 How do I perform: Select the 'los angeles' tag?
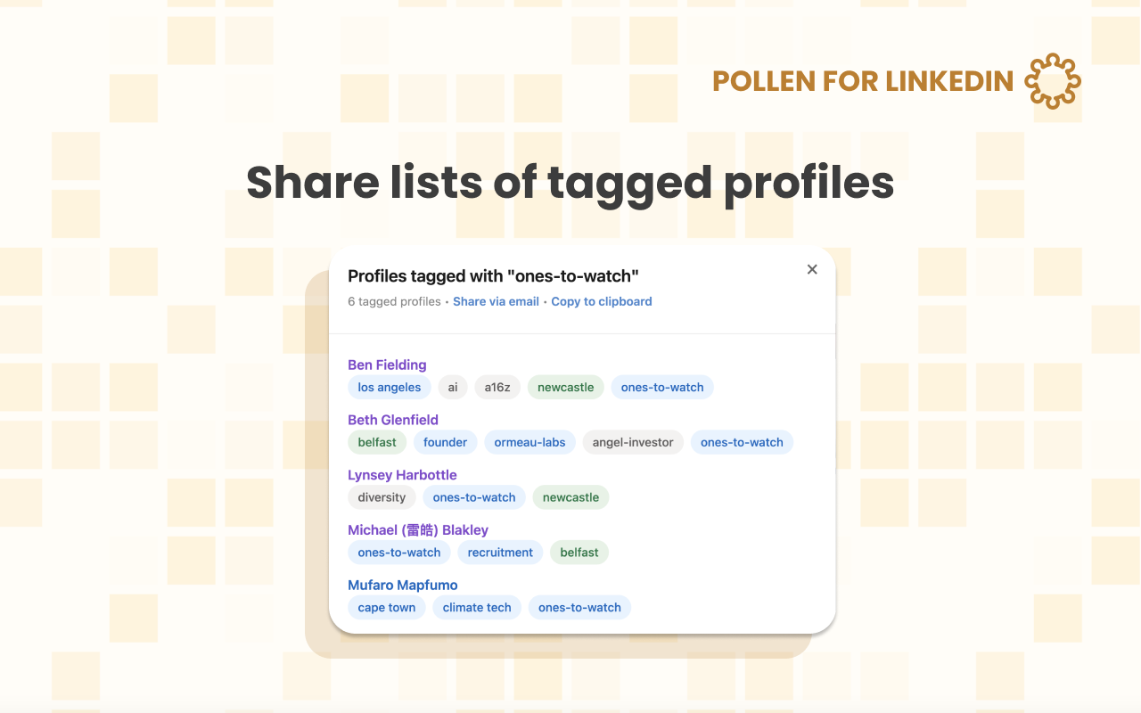(390, 387)
